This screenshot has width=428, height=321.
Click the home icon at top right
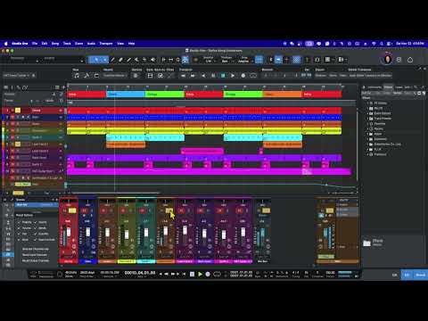point(410,60)
